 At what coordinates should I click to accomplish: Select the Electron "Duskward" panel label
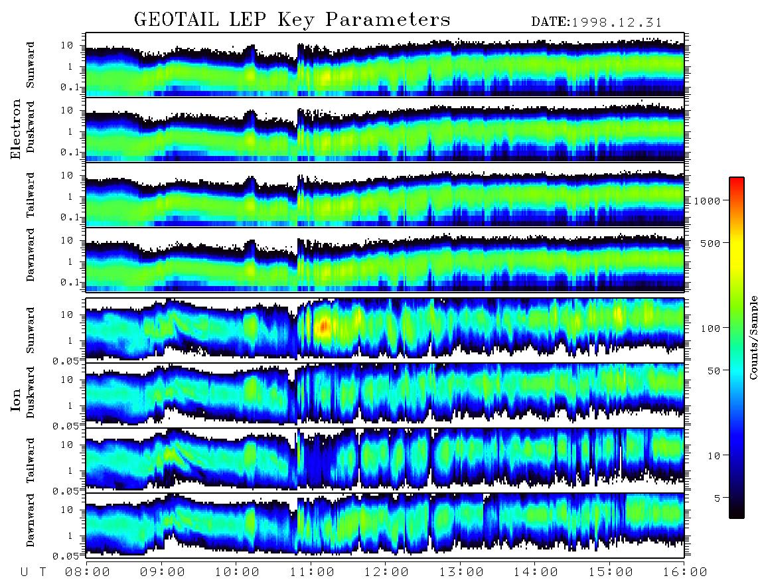coord(31,127)
